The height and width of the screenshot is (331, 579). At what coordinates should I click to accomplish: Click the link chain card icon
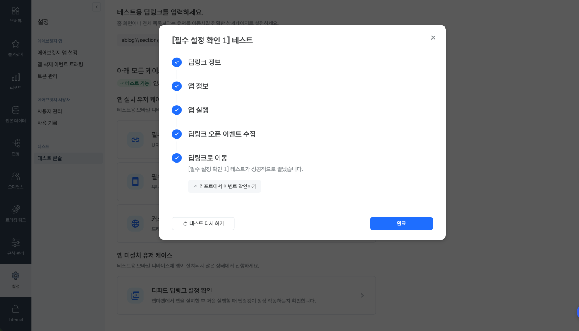pos(135,139)
